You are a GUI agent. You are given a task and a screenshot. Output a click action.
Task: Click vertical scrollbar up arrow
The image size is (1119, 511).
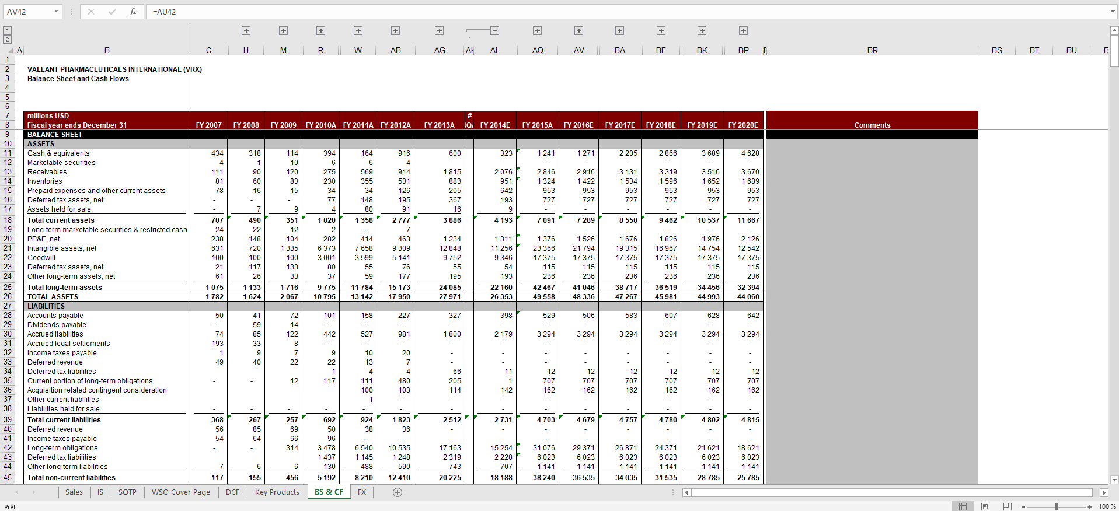[x=1114, y=30]
